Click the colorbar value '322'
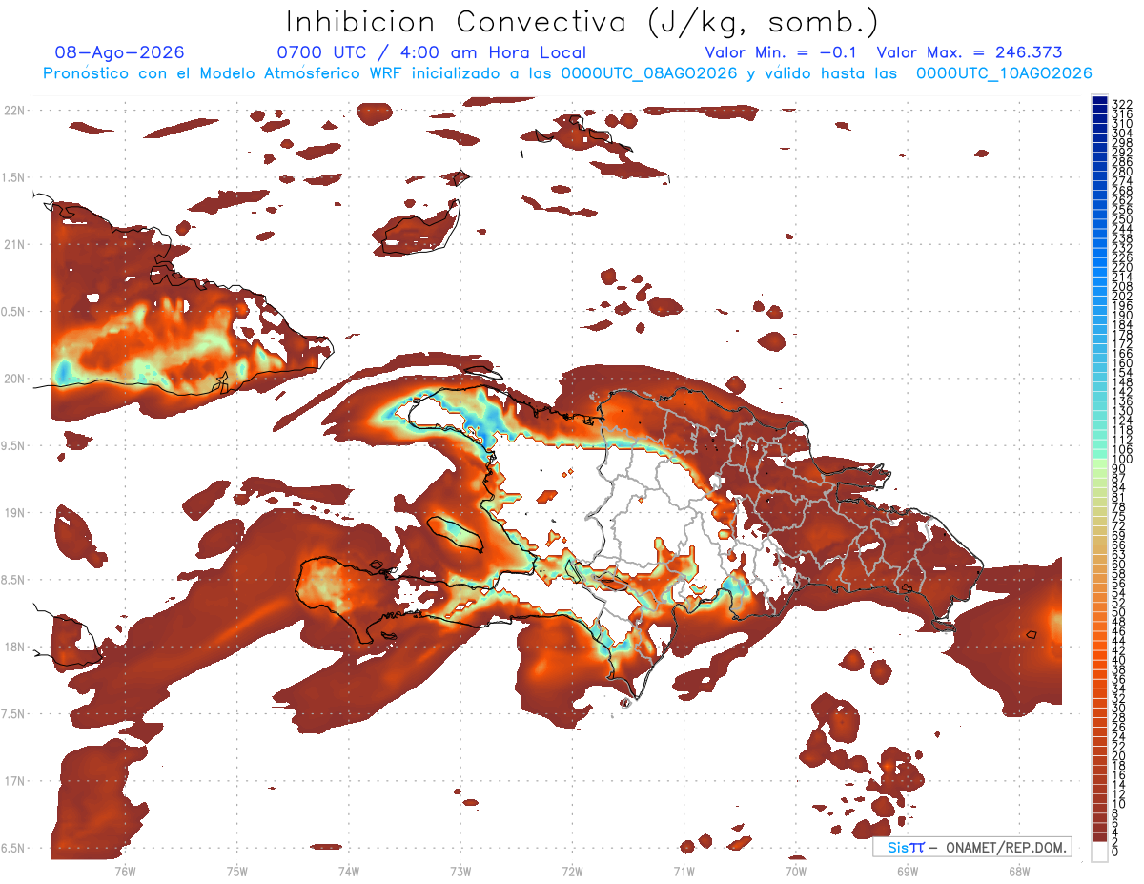Image resolution: width=1144 pixels, height=884 pixels. coord(1121,104)
